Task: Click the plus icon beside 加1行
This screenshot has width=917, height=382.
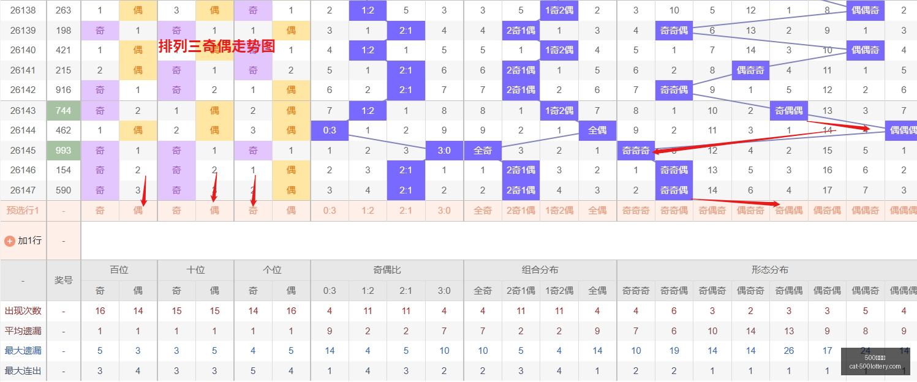Action: click(10, 241)
